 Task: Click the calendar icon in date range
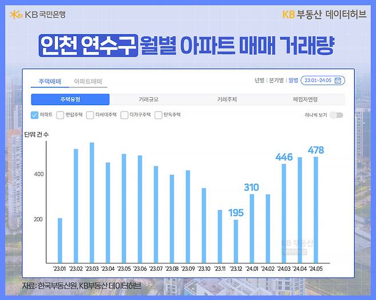pyautogui.click(x=338, y=81)
